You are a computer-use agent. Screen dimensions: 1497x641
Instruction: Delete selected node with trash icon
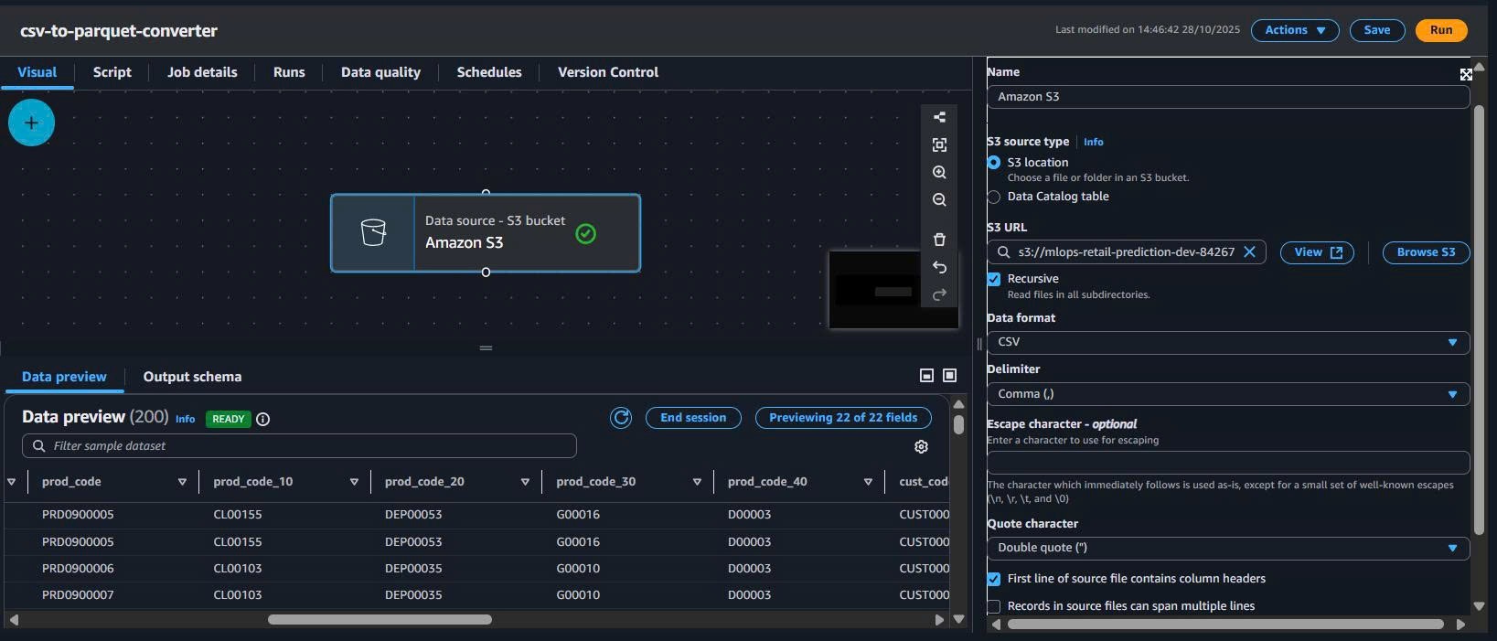[x=939, y=240]
